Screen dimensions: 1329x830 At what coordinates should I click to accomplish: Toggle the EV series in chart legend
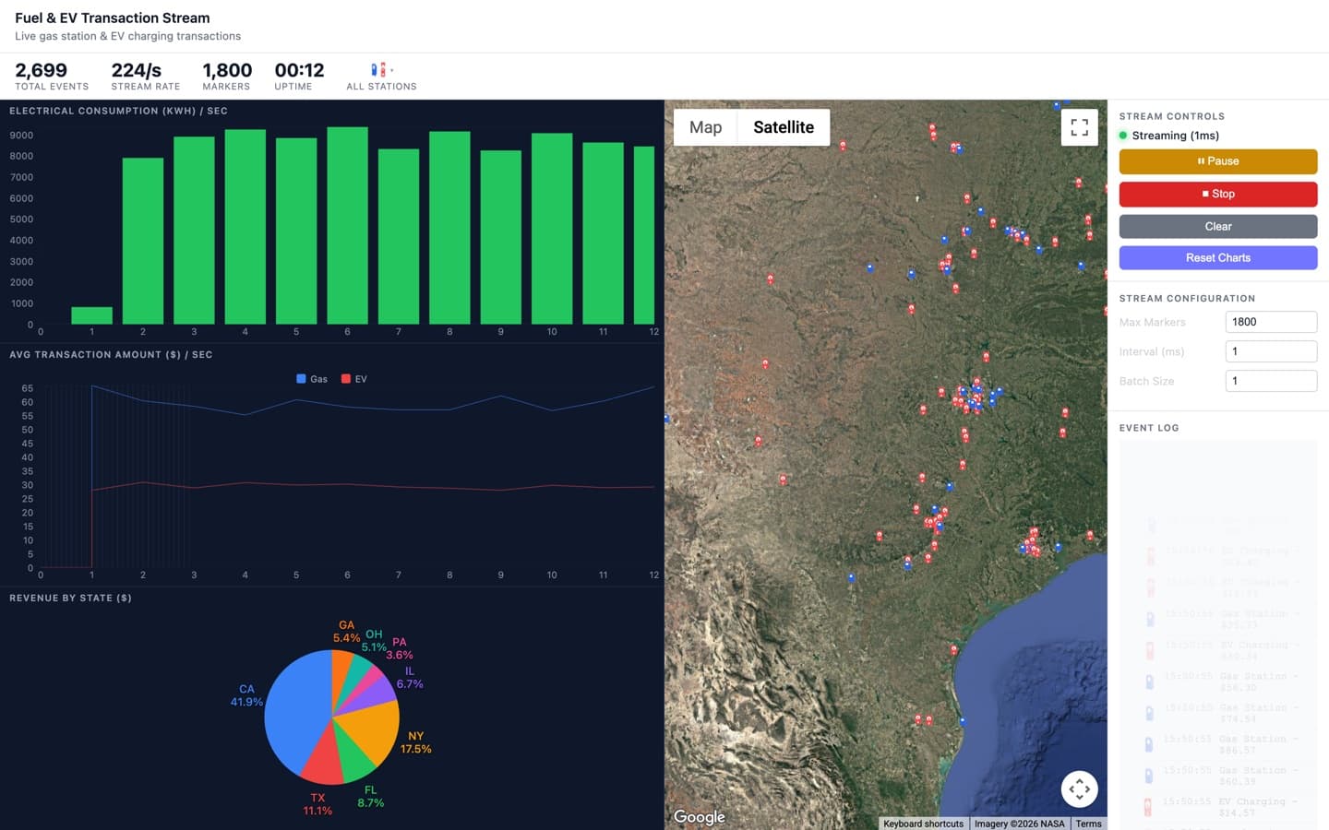(x=354, y=379)
